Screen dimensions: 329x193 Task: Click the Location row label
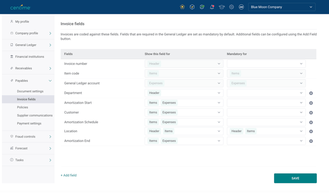pyautogui.click(x=71, y=131)
